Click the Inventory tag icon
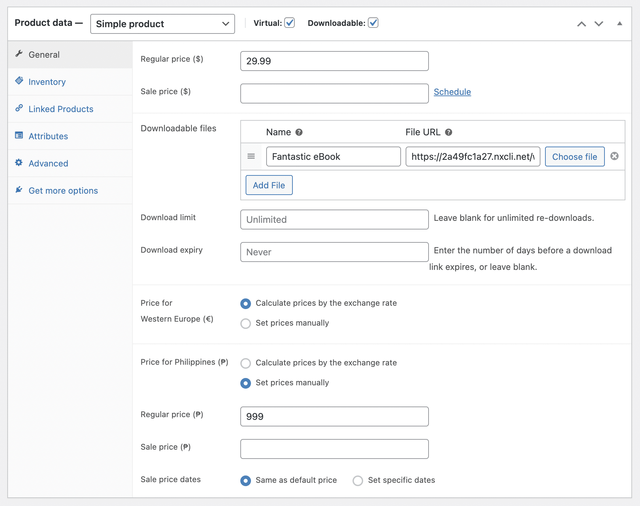Screen dimensions: 640x506 [x=19, y=81]
